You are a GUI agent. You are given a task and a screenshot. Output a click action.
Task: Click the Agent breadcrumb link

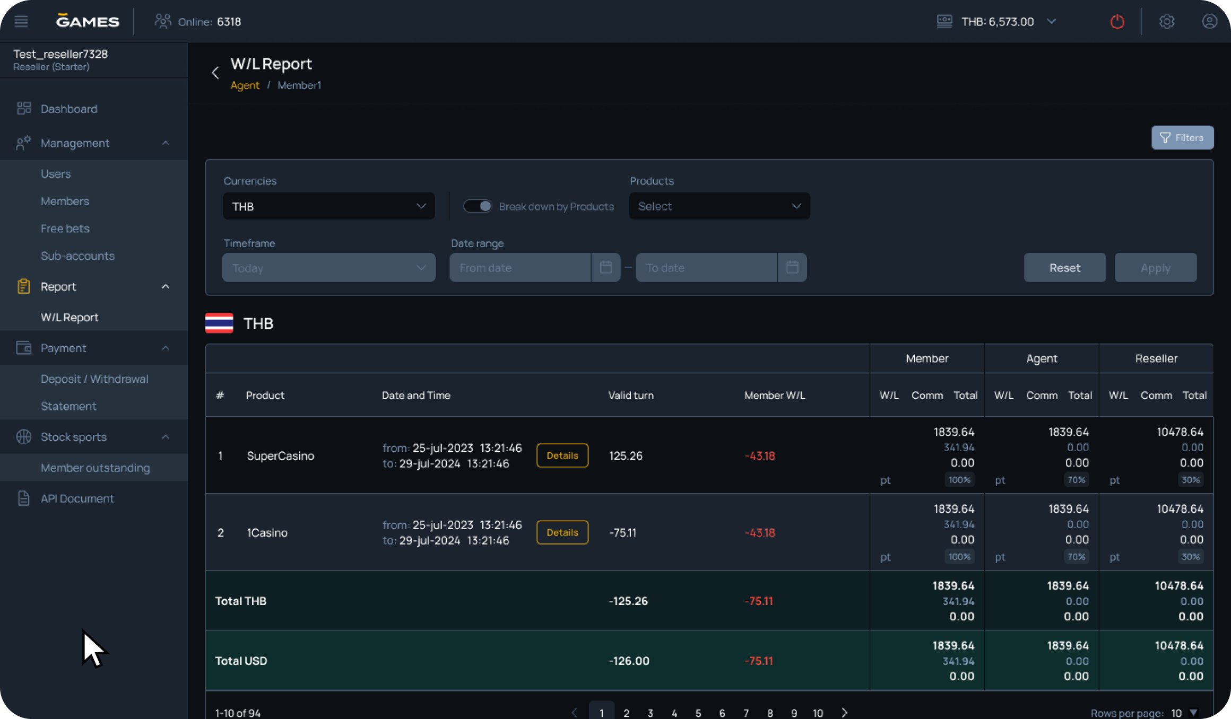(245, 85)
